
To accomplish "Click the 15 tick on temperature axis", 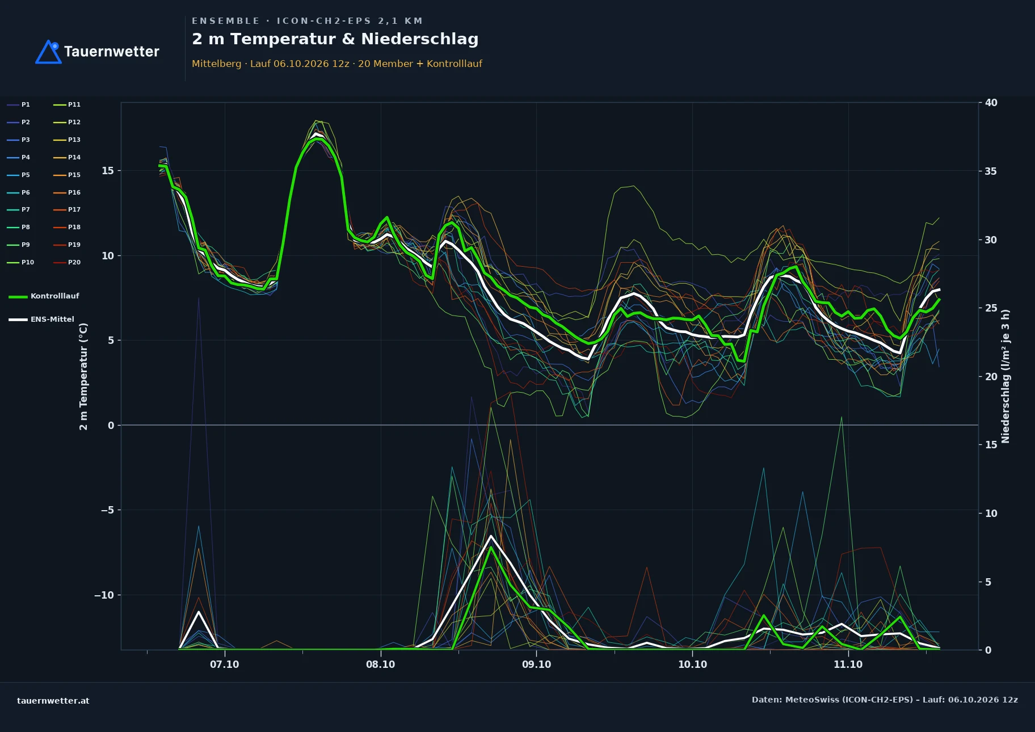I will 108,171.
